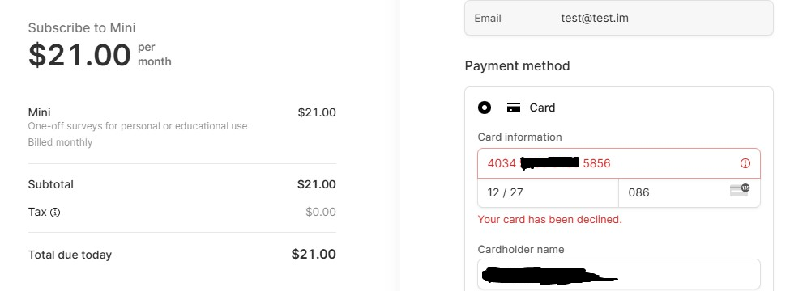790x291 pixels.
Task: Click the Card payment method label
Action: pos(542,108)
